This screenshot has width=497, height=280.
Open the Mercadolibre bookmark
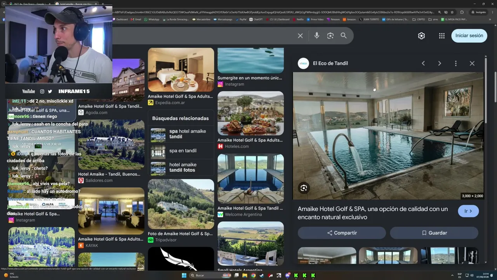tap(202, 19)
